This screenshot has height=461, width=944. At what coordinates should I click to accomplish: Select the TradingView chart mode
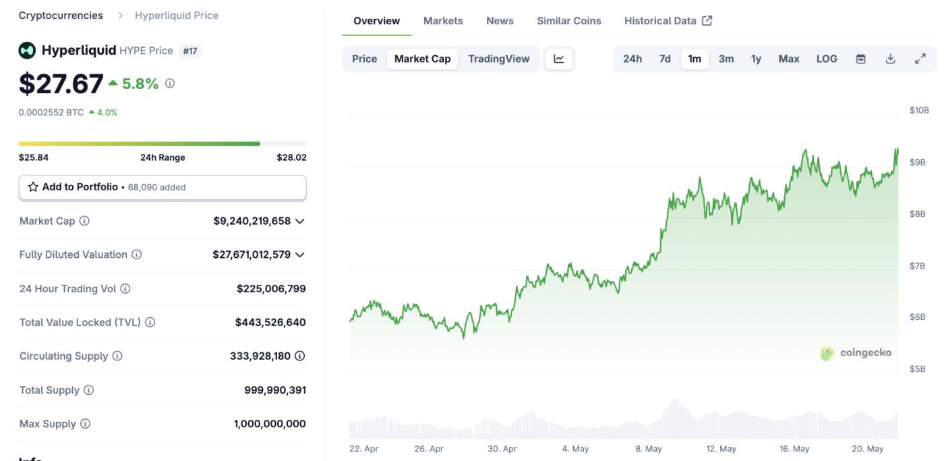point(499,59)
